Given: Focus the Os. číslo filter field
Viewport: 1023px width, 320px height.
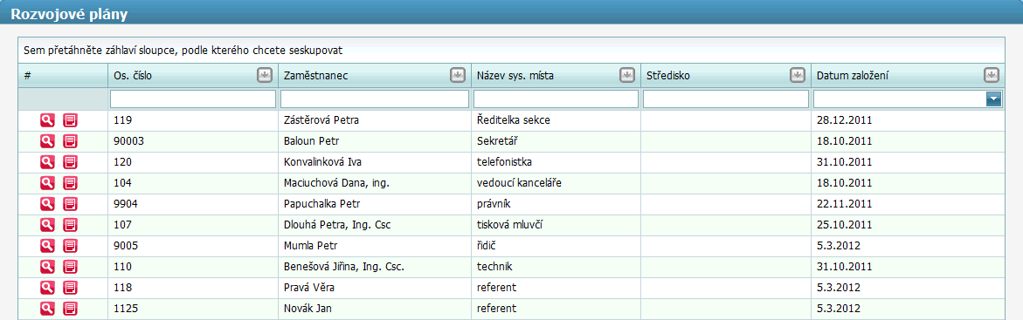Looking at the screenshot, I should coord(193,99).
